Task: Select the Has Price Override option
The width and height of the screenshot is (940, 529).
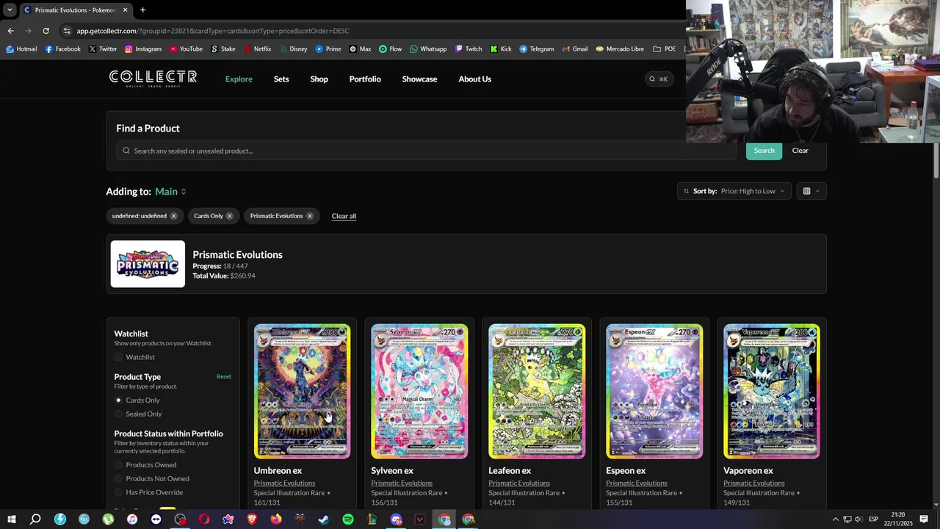Action: point(118,492)
